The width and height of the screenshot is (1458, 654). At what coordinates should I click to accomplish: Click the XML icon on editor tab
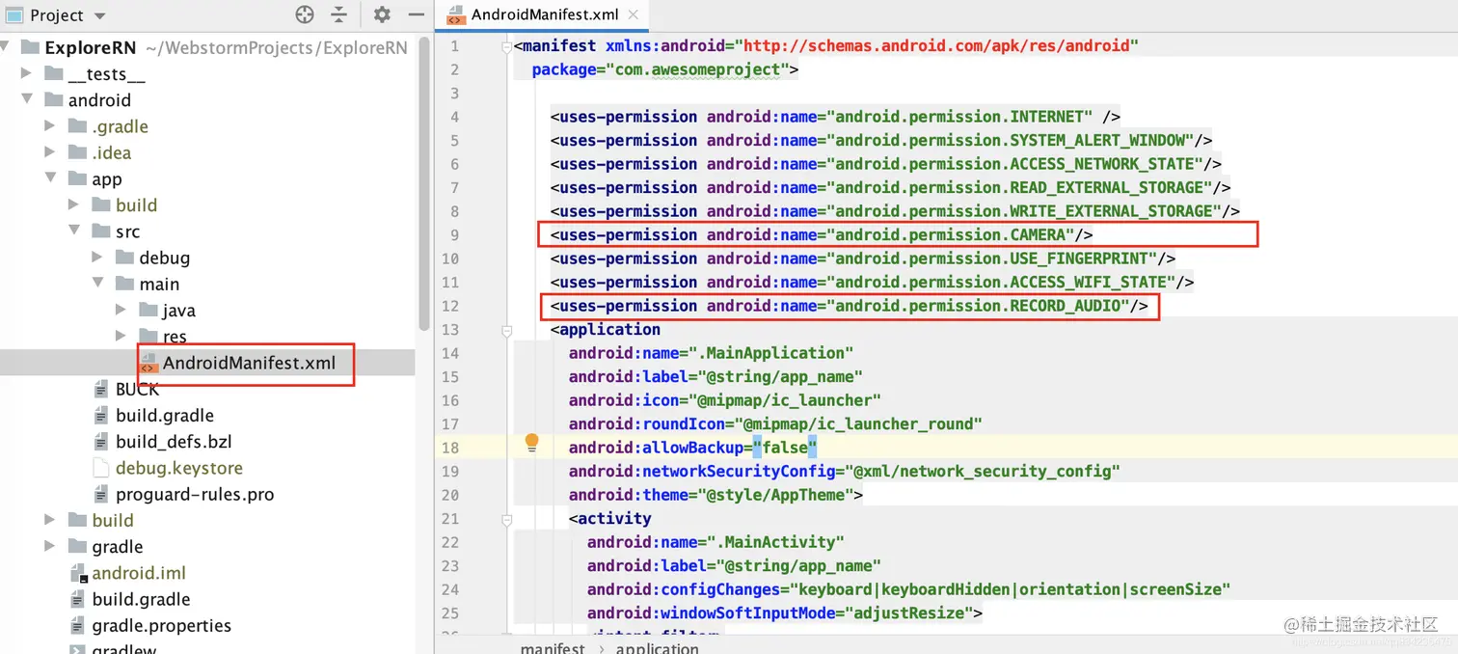point(455,14)
